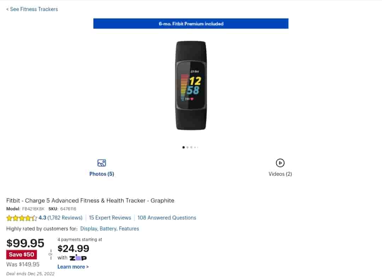Viewport: 382px width, 278px height.
Task: Select the Features rating highlight
Action: (x=129, y=229)
